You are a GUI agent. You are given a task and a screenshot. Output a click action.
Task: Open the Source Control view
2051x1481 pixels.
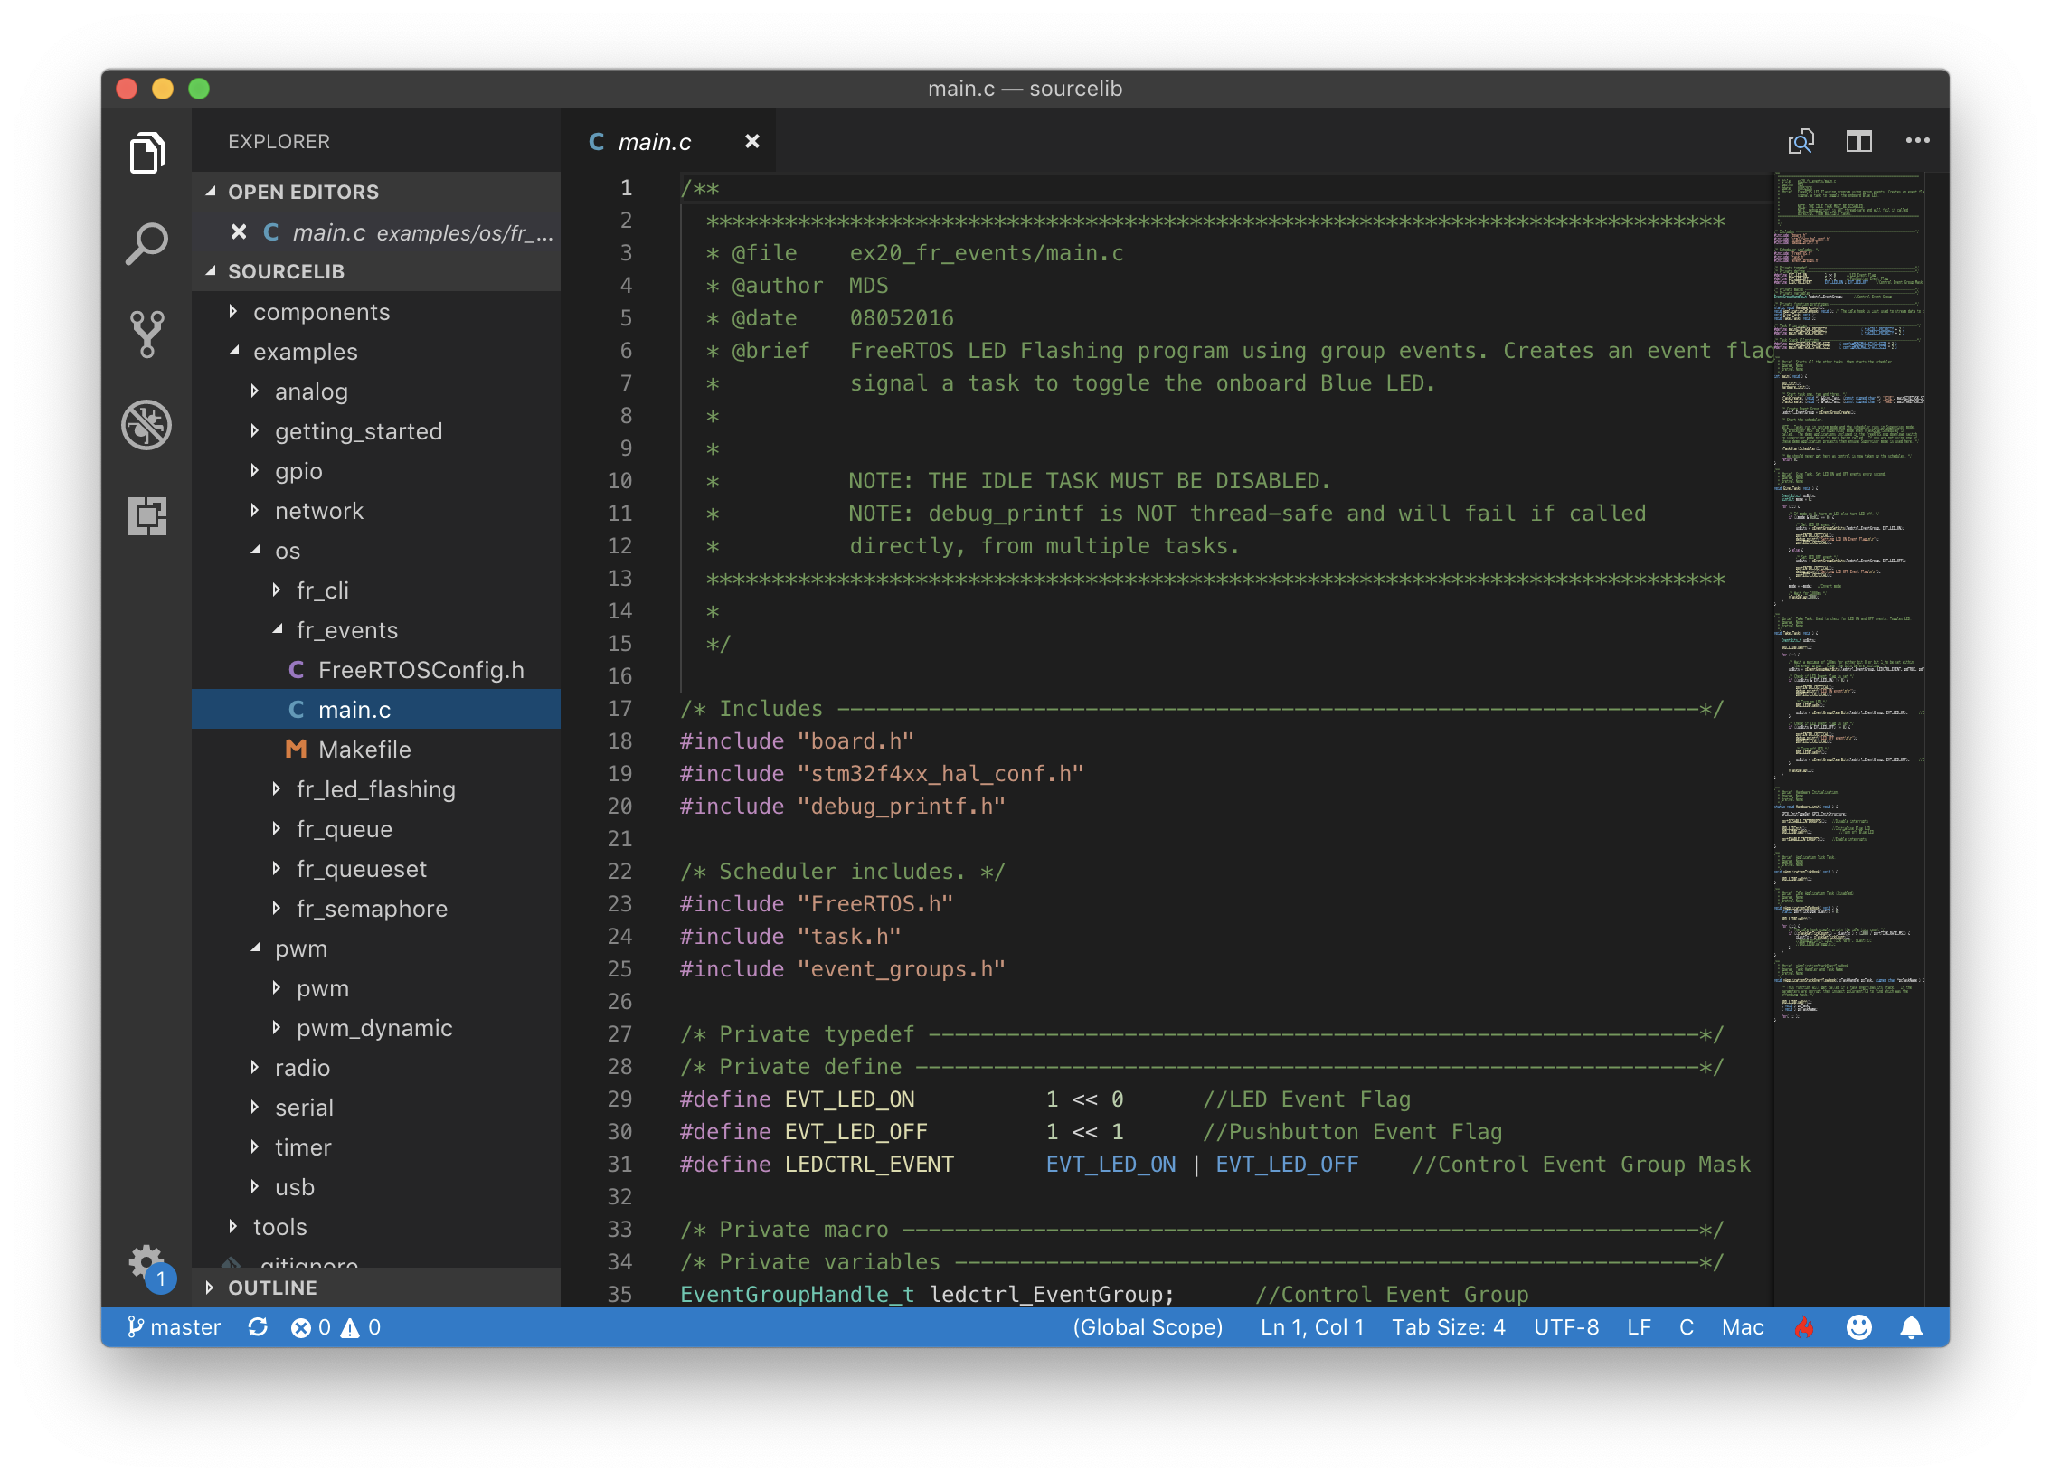[x=146, y=334]
